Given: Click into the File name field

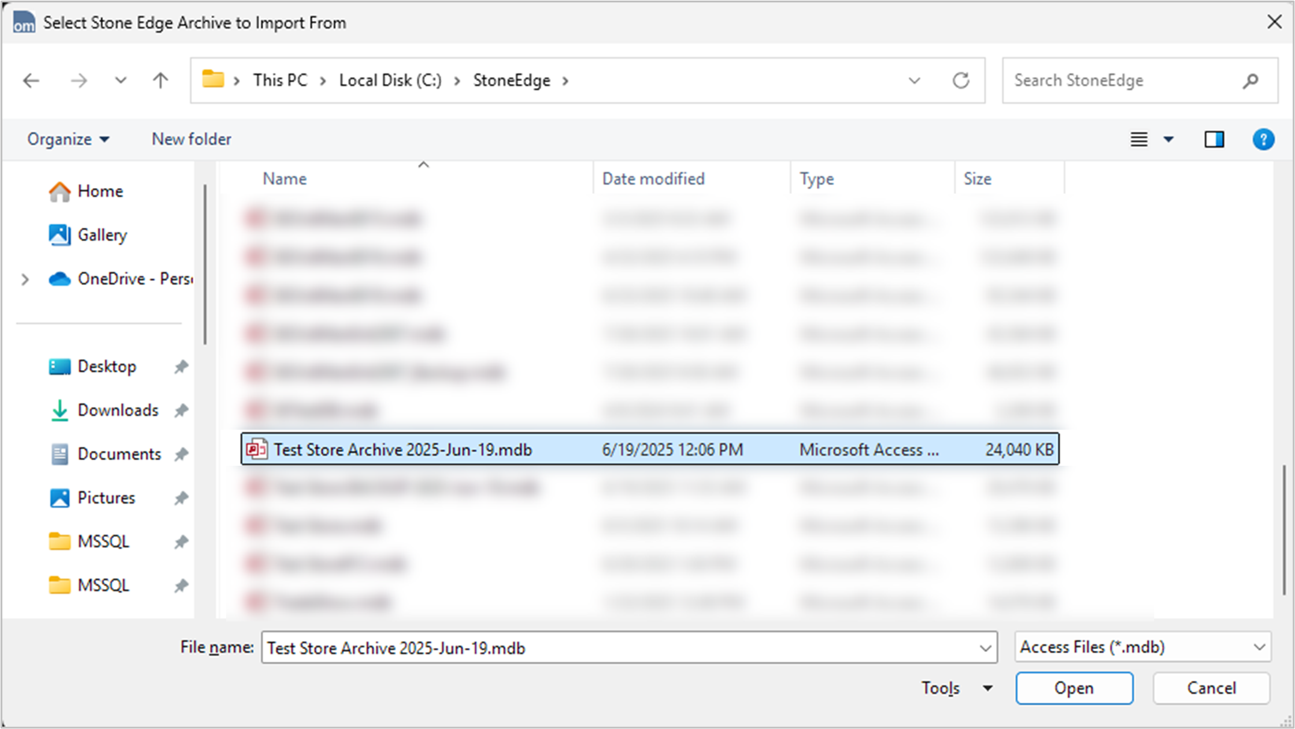Looking at the screenshot, I should (618, 648).
